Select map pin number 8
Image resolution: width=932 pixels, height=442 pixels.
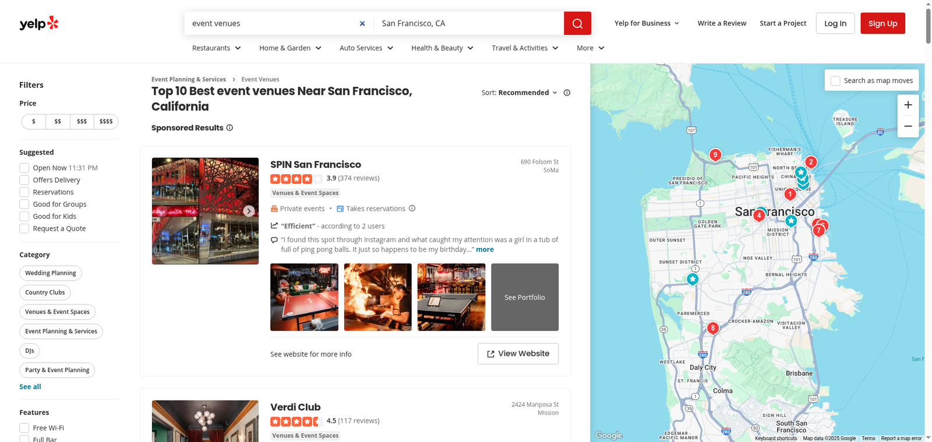712,328
